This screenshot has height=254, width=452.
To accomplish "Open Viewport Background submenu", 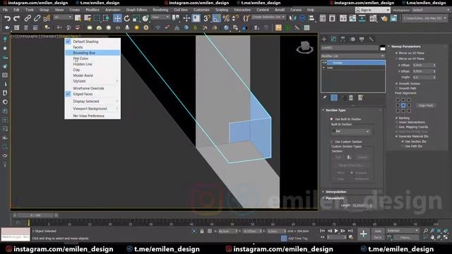I will coord(90,109).
